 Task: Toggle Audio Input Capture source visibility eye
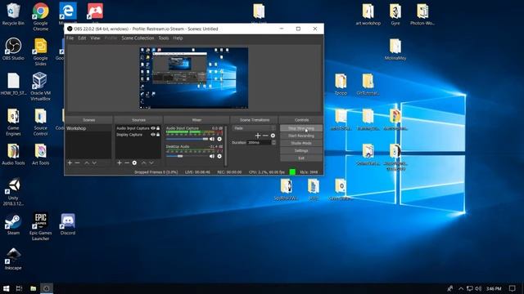153,128
